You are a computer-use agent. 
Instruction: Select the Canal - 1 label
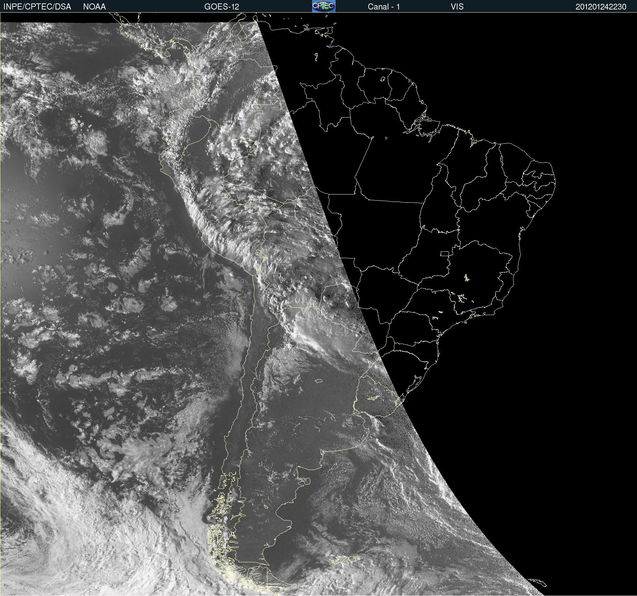point(384,7)
